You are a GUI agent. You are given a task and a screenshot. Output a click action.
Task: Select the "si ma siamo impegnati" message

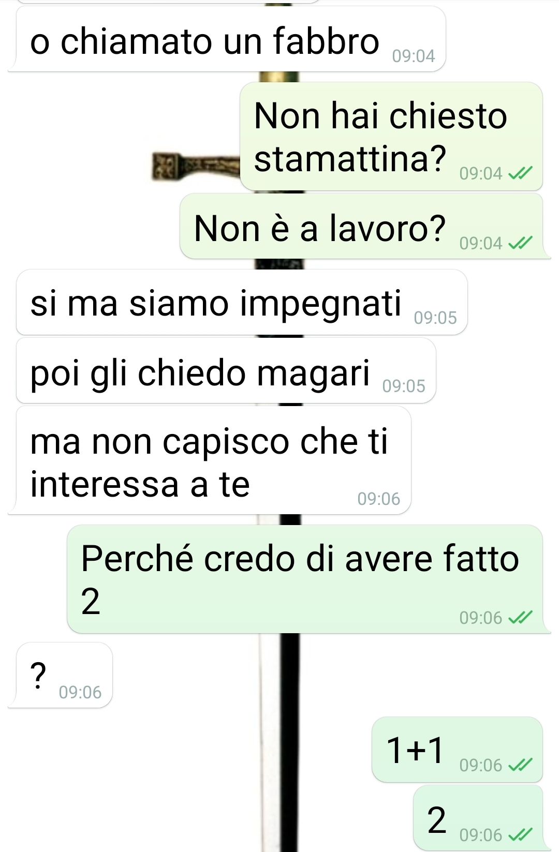[x=242, y=302]
